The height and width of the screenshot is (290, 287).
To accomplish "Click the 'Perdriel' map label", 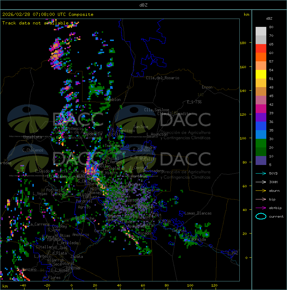I will pos(84,201).
